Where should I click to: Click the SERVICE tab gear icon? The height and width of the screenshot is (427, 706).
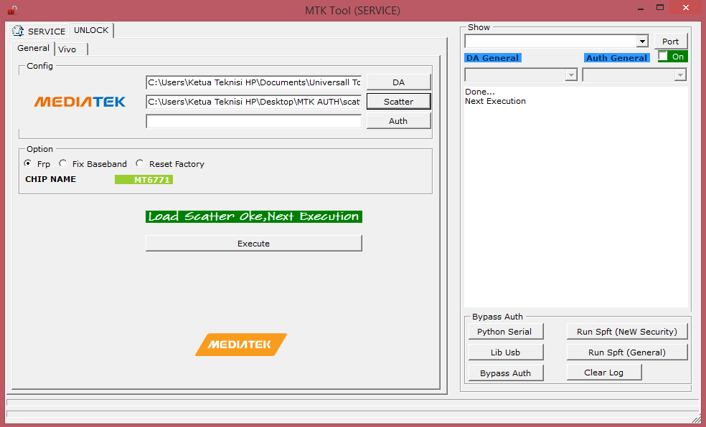tap(18, 31)
